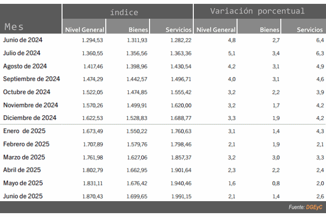Click the Mes column header

point(14,27)
